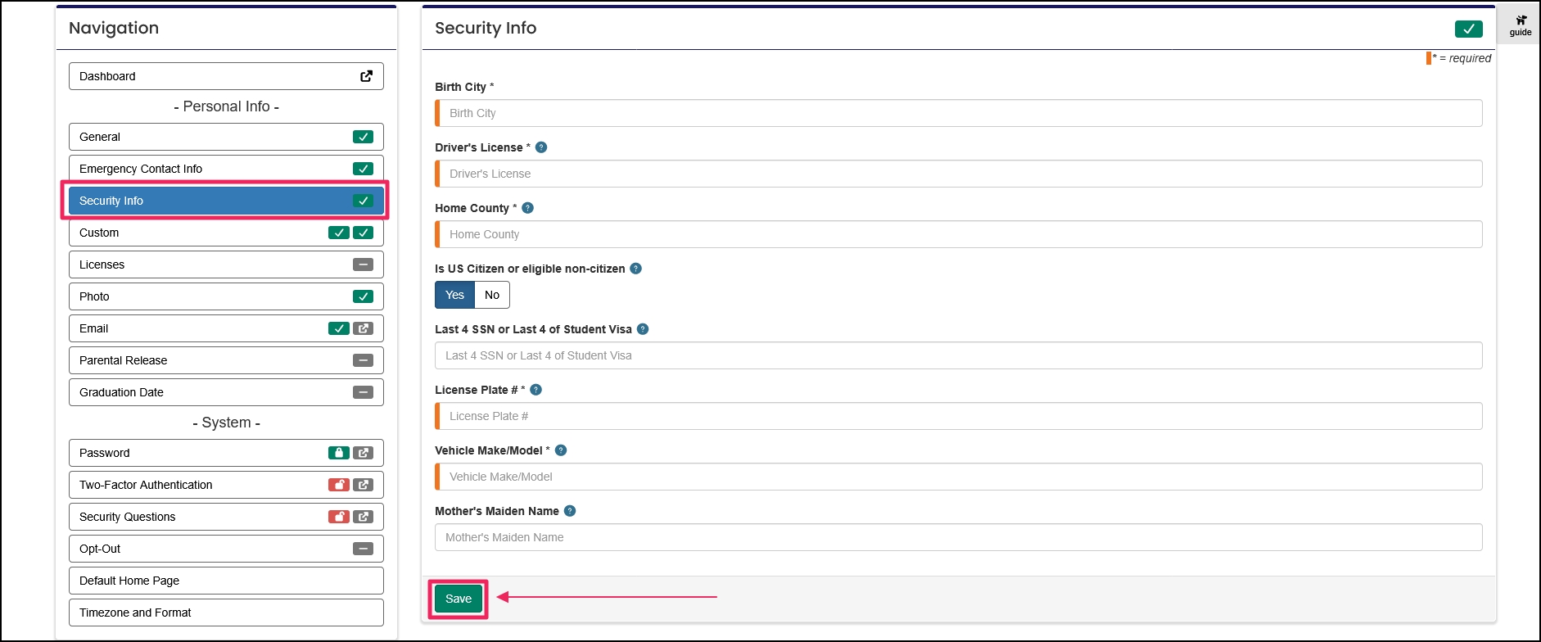Viewport: 1541px width, 642px height.
Task: Open Password settings using its external link icon
Action: point(363,452)
